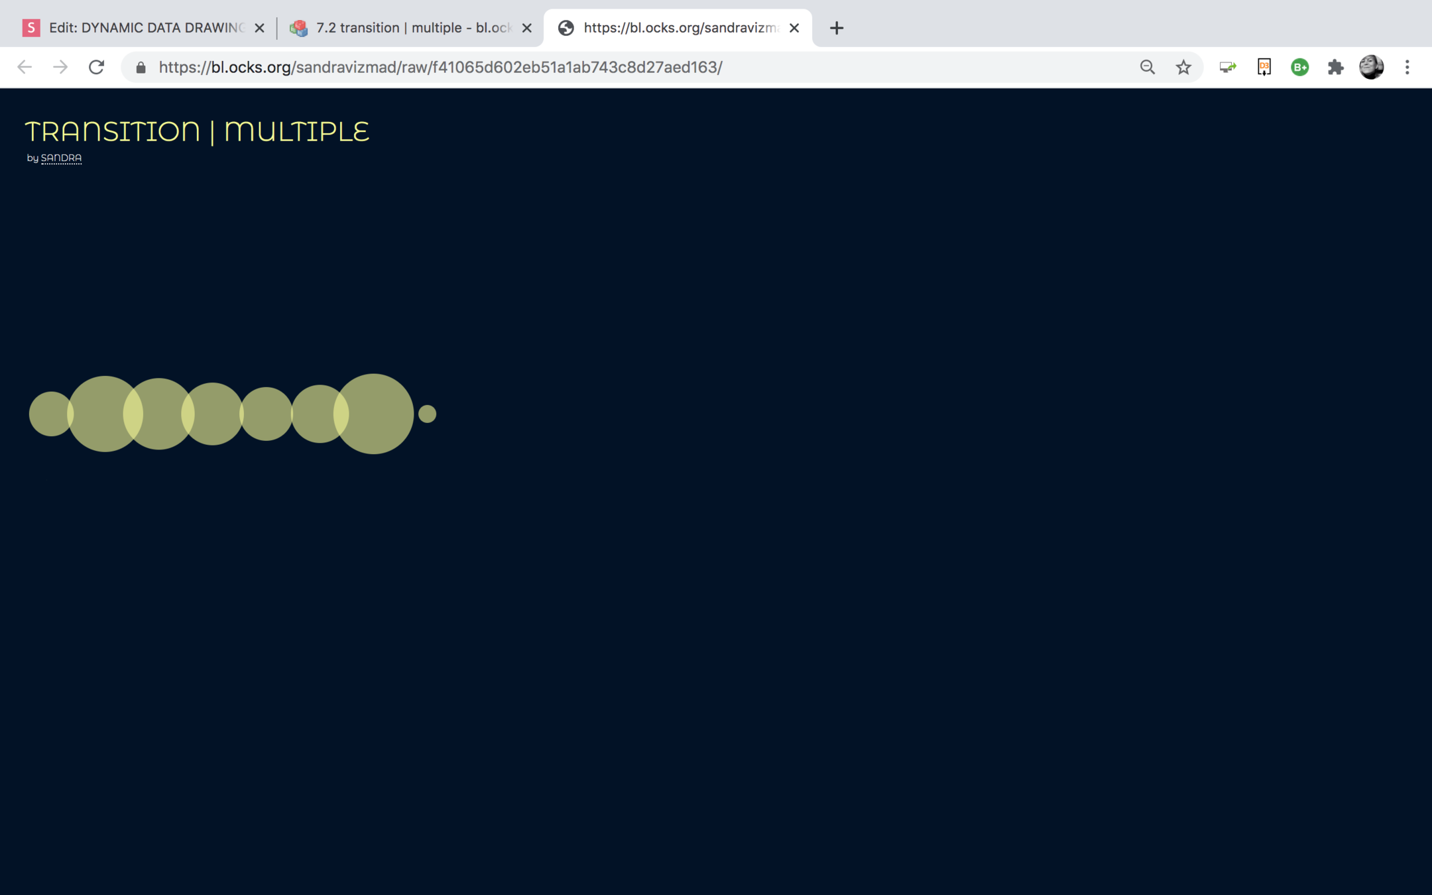Click the zoom magnifier icon in address bar

click(x=1148, y=67)
